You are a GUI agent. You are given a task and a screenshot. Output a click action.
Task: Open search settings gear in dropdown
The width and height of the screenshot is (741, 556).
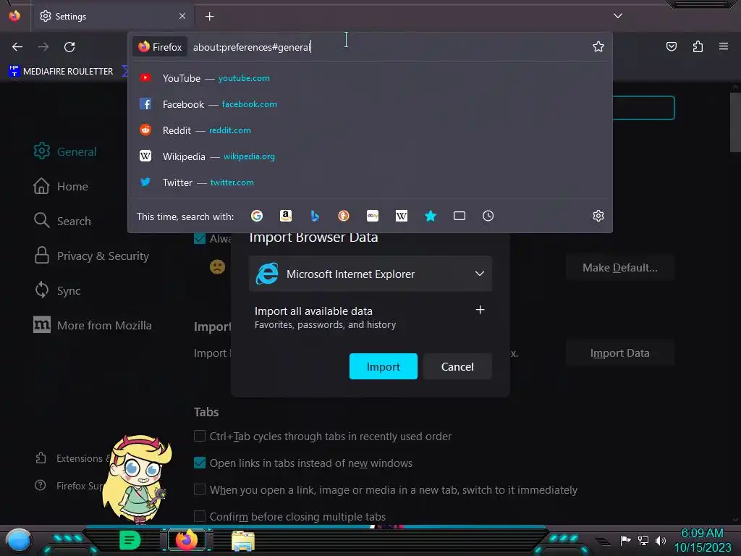(x=598, y=216)
